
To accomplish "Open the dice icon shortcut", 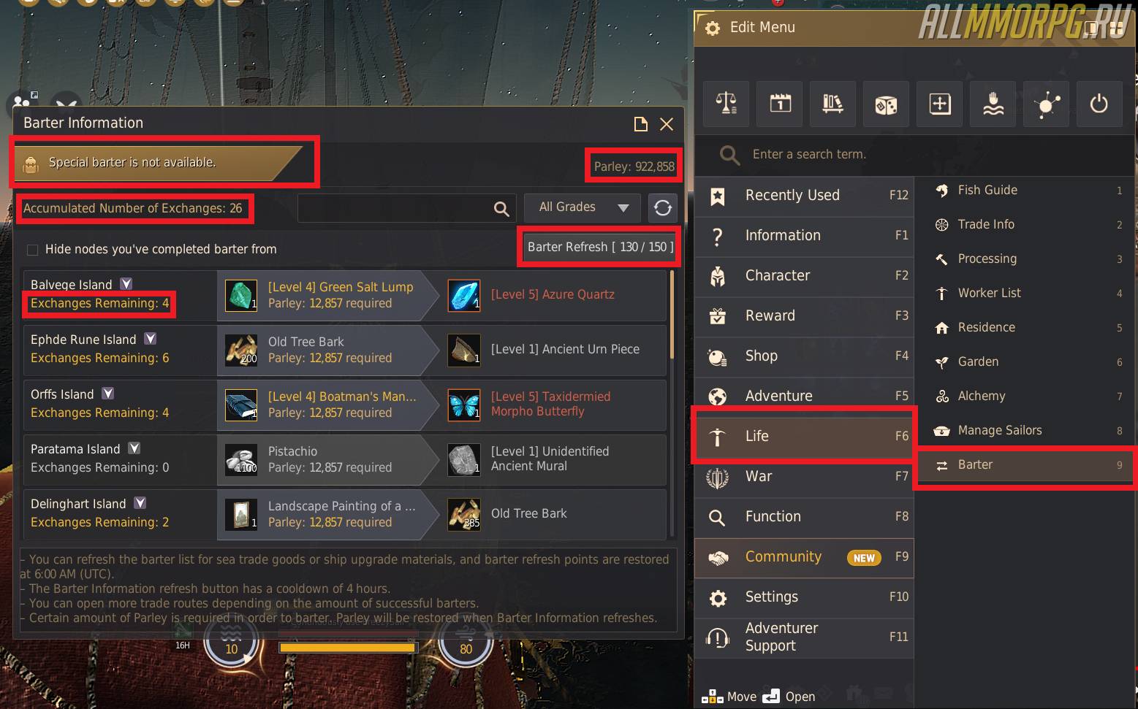I will pyautogui.click(x=886, y=104).
